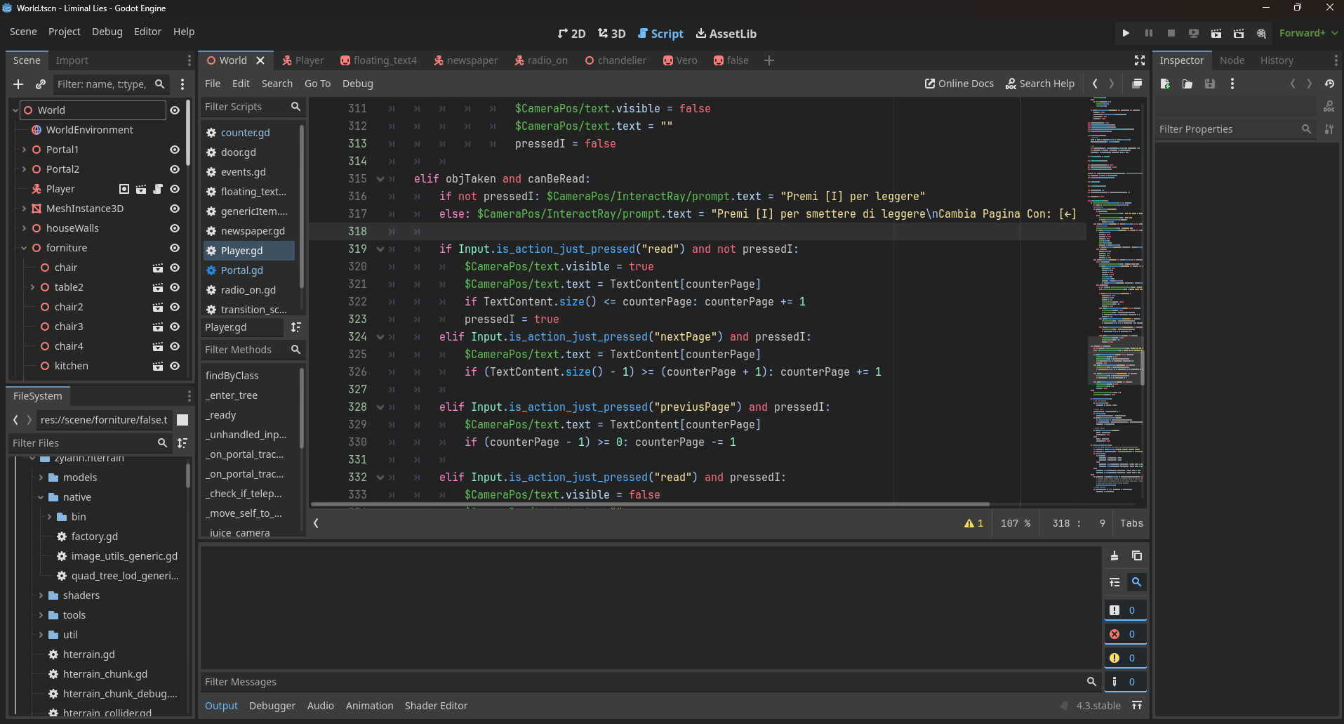
Task: Open the Debug menu in top bar
Action: (107, 32)
